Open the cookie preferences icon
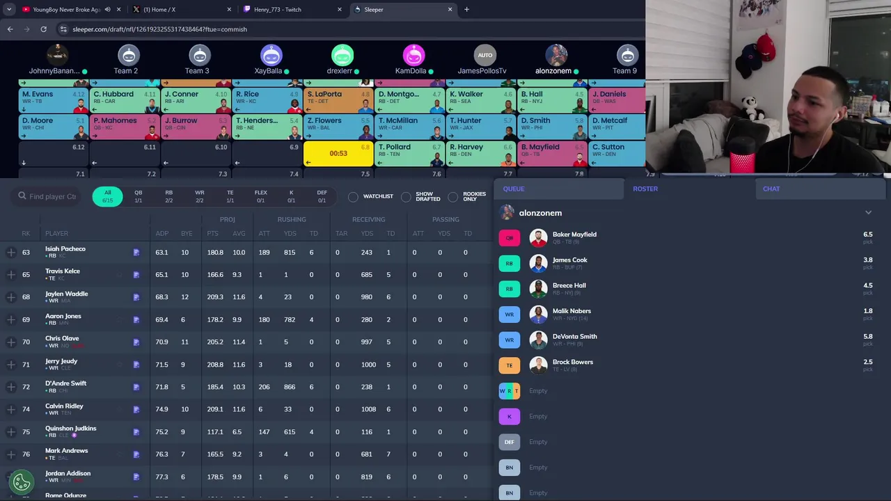Viewport: 891px width, 501px height. (22, 481)
